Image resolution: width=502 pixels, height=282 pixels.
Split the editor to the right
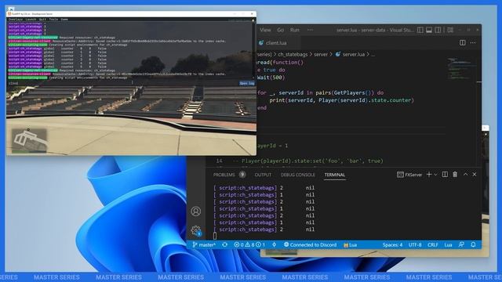pos(462,43)
